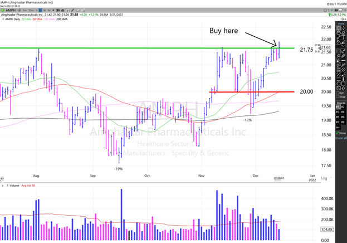Select the fan lines drawing tool
The height and width of the screenshot is (243, 347).
pos(343,42)
